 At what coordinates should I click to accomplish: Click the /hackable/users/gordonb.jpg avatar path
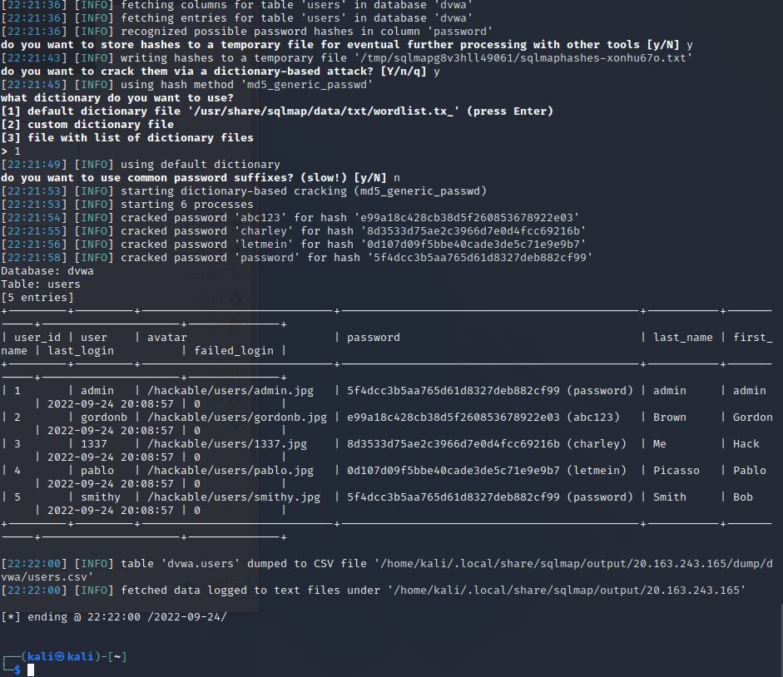(237, 417)
